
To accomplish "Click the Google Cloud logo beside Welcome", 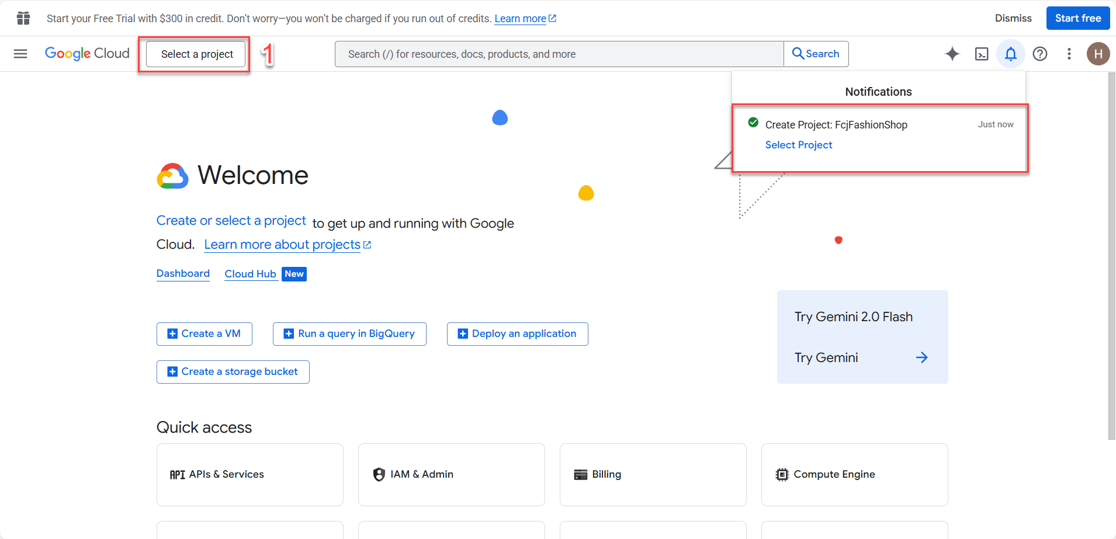I will tap(172, 176).
